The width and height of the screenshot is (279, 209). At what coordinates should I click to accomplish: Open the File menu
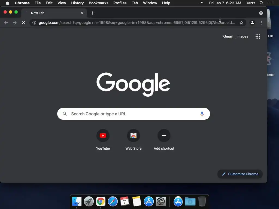click(x=38, y=3)
